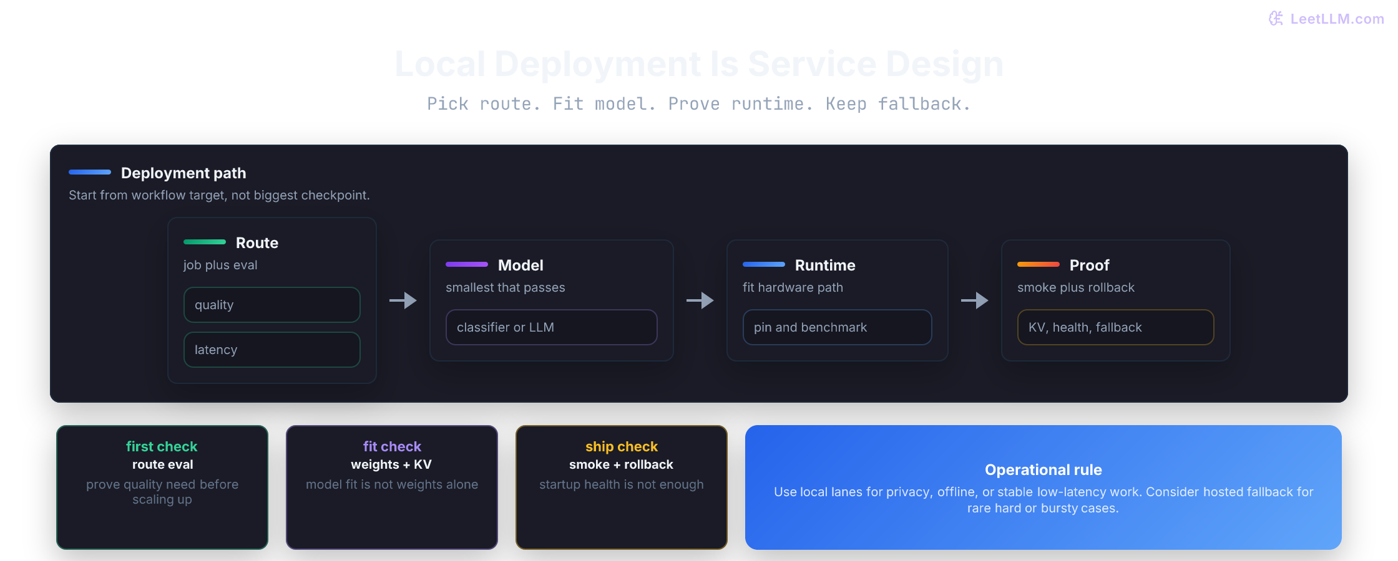1398x561 pixels.
Task: Click the 'first check' label
Action: pos(162,446)
